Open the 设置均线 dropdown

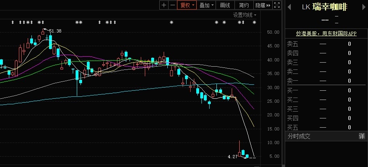[245, 15]
